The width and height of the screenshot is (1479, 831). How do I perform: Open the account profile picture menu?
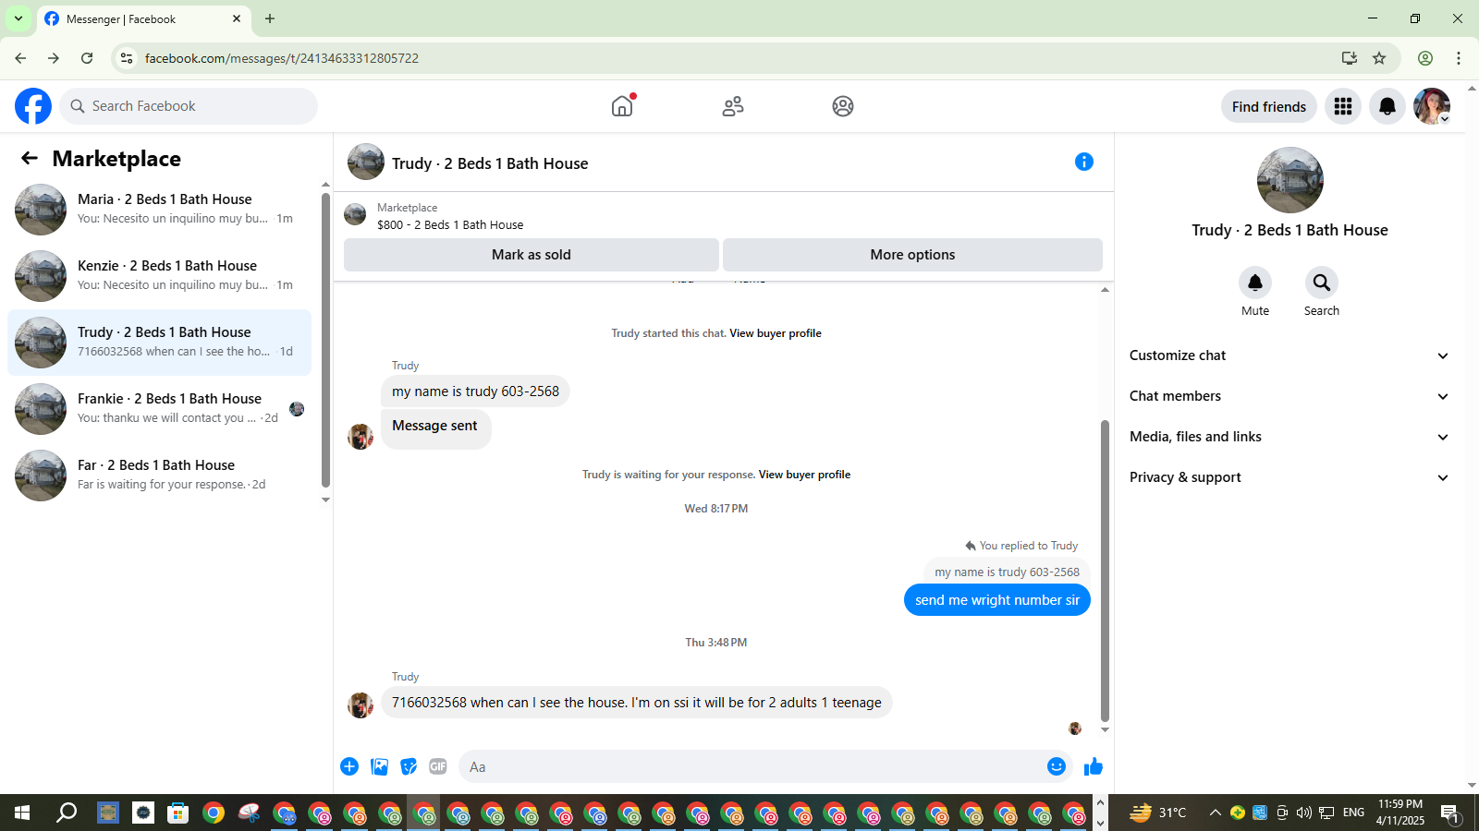click(1432, 106)
